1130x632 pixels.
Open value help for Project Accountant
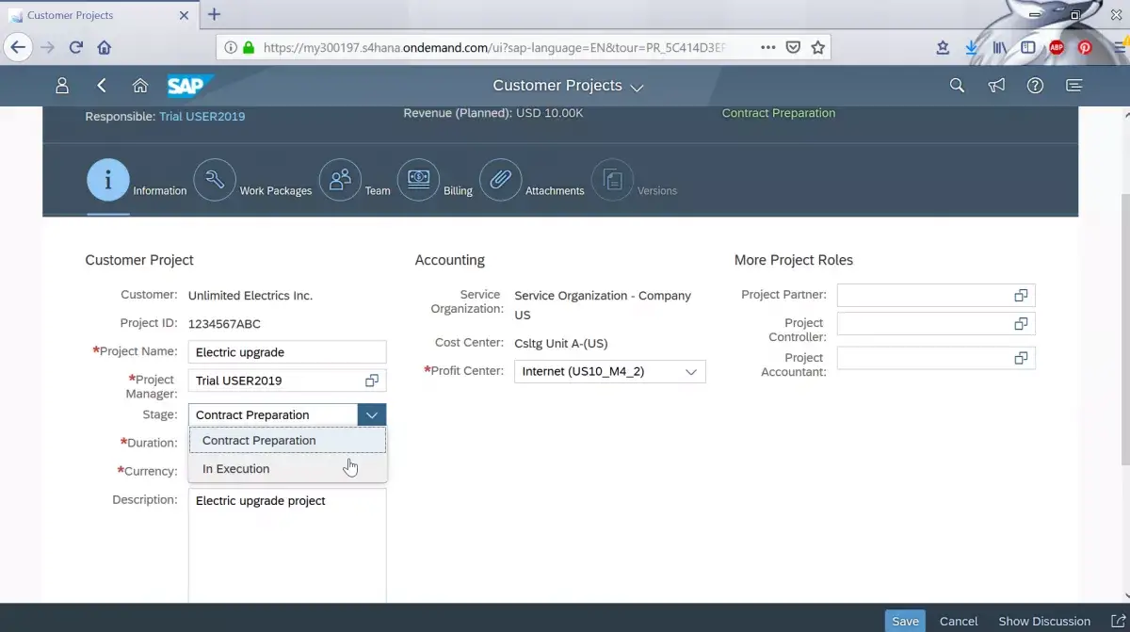point(1021,358)
